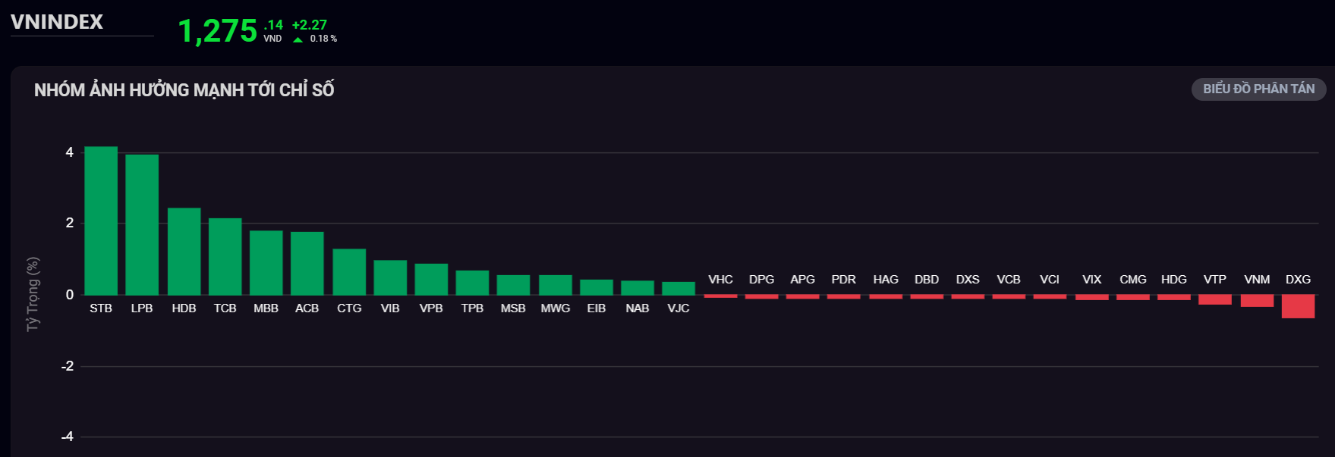Click the VHC ticker label

[x=720, y=280]
